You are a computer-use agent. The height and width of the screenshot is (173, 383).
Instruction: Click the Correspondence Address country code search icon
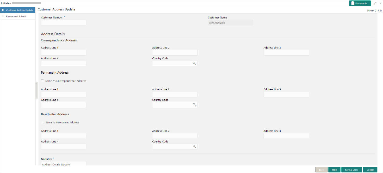point(194,63)
